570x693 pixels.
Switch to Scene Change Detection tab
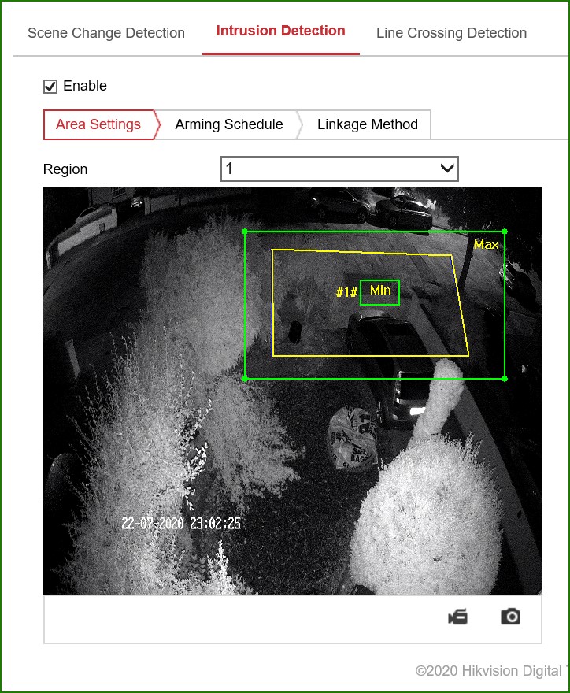click(106, 33)
